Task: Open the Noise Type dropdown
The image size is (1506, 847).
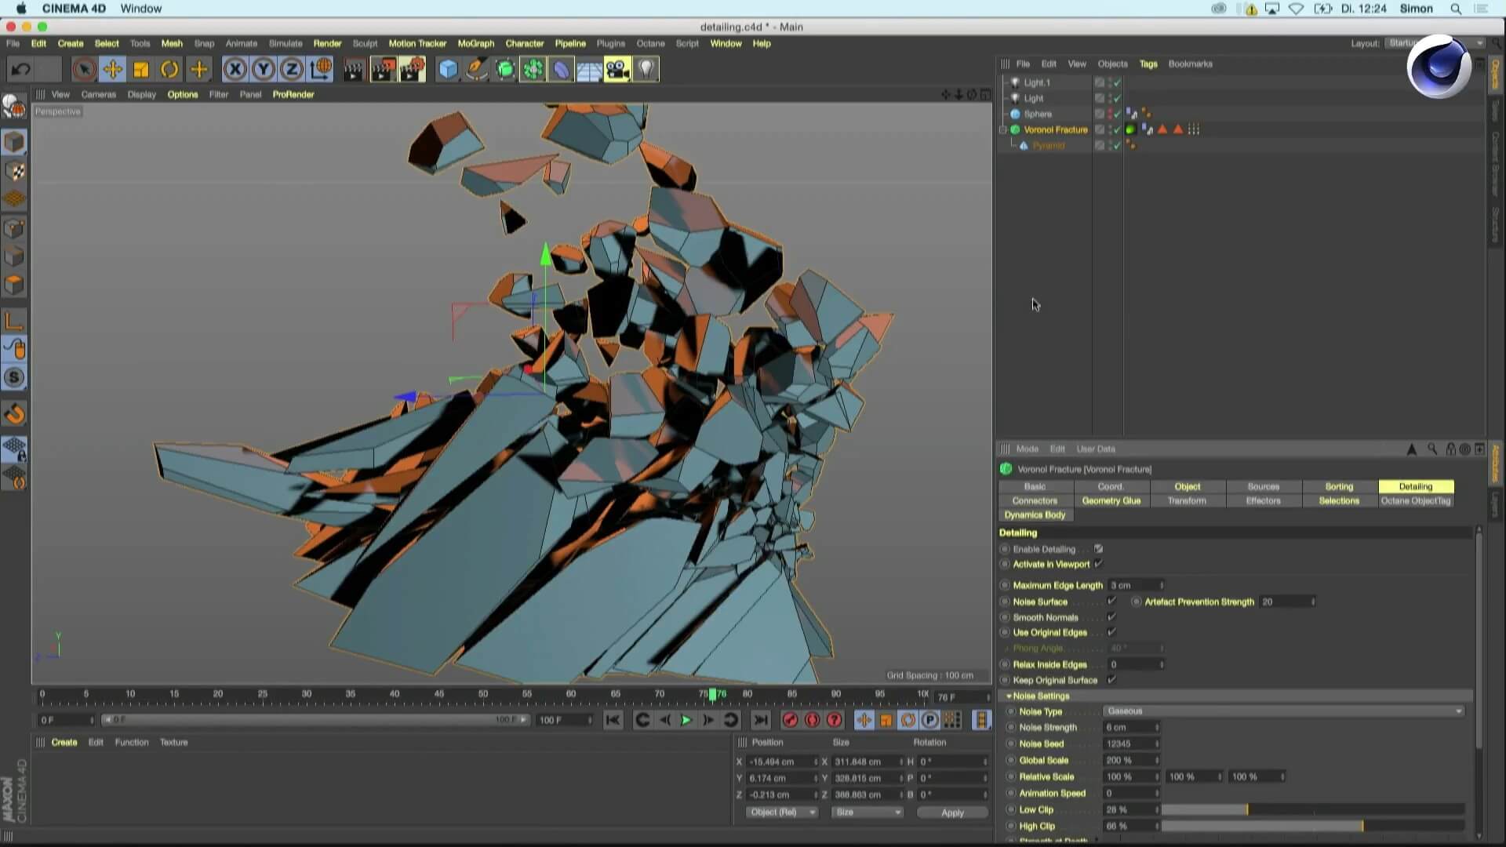Action: pyautogui.click(x=1283, y=711)
